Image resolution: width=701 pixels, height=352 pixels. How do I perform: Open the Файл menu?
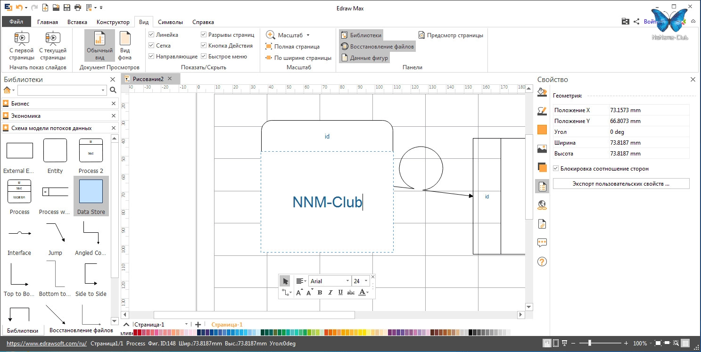point(16,22)
